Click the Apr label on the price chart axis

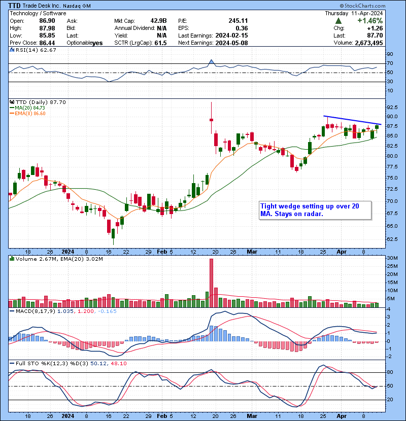[342, 252]
